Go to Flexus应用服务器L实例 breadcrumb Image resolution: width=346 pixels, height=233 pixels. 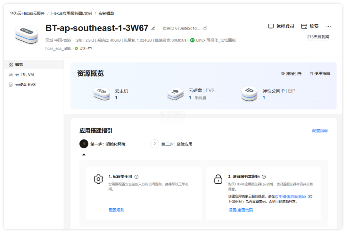pos(72,13)
